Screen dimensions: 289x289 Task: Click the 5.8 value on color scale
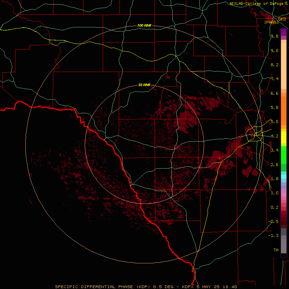click(275, 108)
